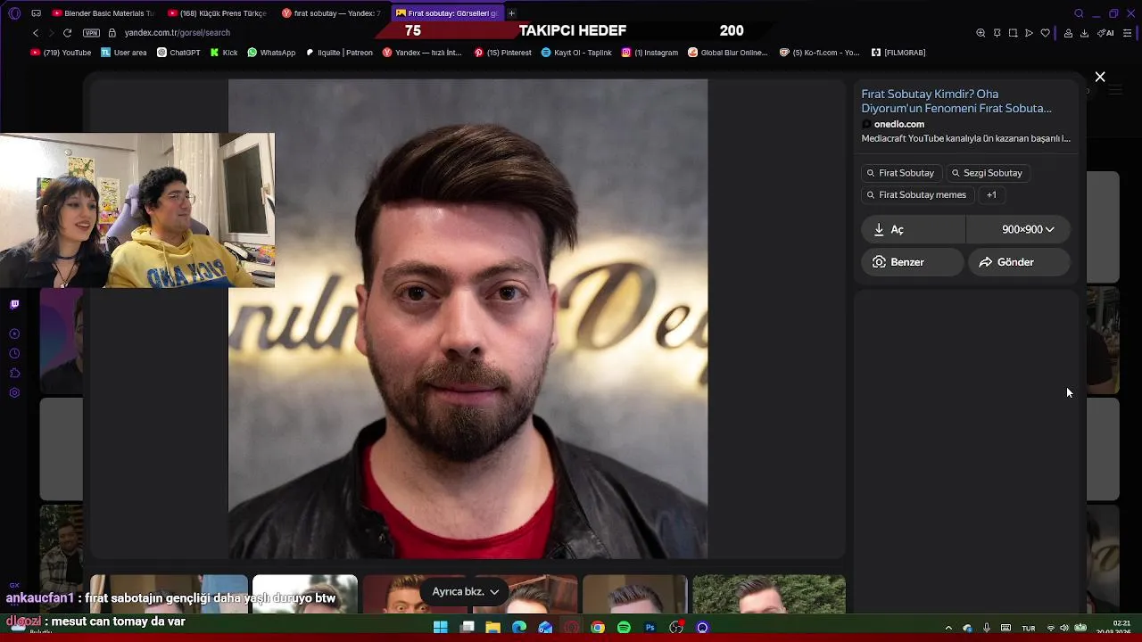The height and width of the screenshot is (642, 1142).
Task: Open the Opera GX menu icon
Action: [x=15, y=13]
